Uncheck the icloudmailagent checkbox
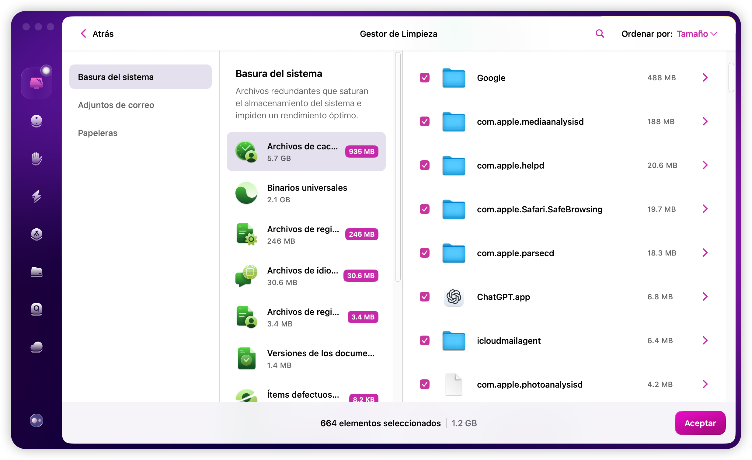Image resolution: width=752 pixels, height=460 pixels. click(424, 340)
